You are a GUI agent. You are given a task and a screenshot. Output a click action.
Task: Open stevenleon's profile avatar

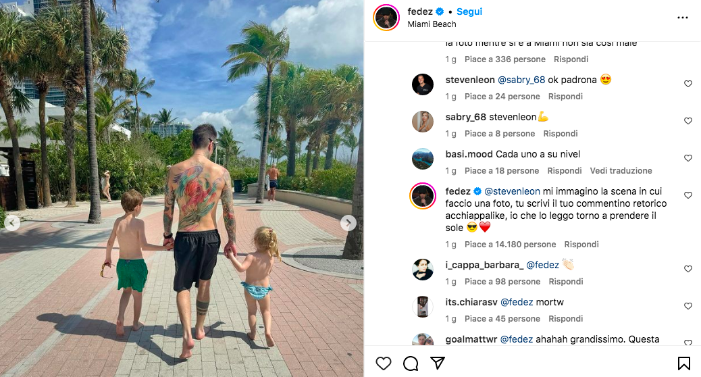pos(423,84)
